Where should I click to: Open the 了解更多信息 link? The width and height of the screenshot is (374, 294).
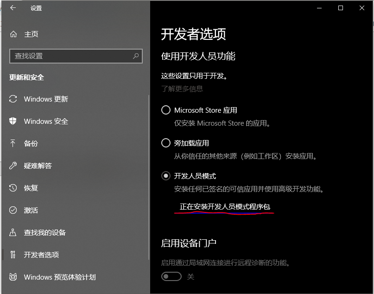pos(182,89)
